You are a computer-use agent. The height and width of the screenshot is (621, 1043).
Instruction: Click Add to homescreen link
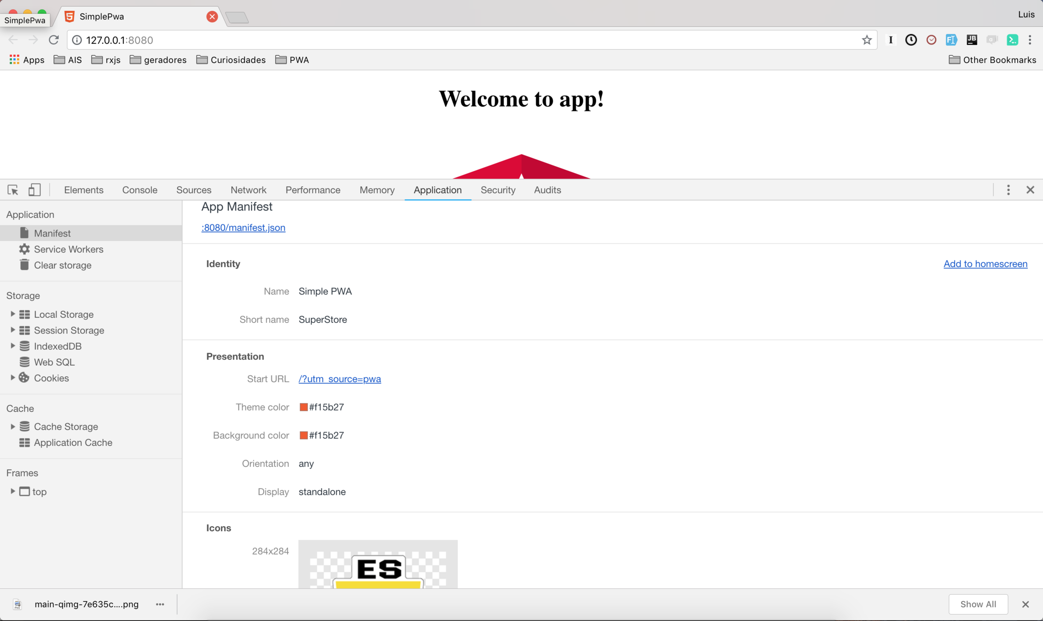tap(985, 264)
